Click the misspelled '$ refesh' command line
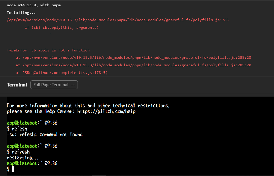Image resolution: width=274 pixels, height=176 pixels. (17, 129)
